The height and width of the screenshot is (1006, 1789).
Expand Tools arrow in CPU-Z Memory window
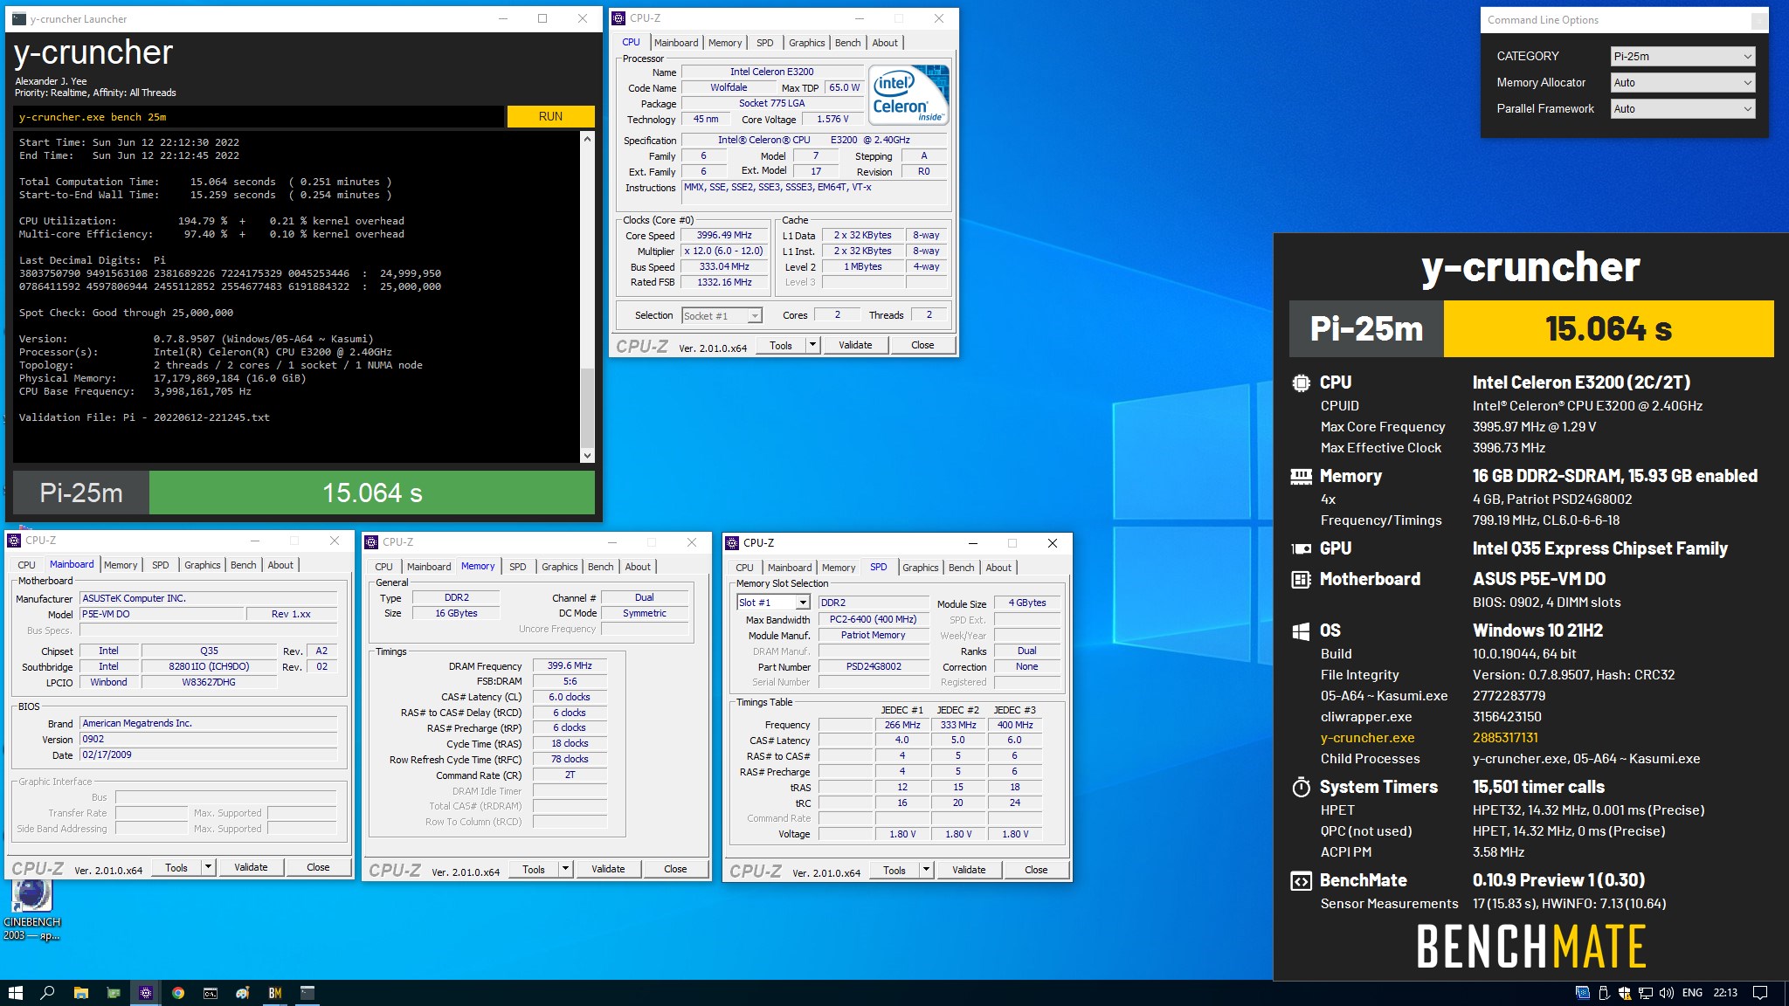565,869
